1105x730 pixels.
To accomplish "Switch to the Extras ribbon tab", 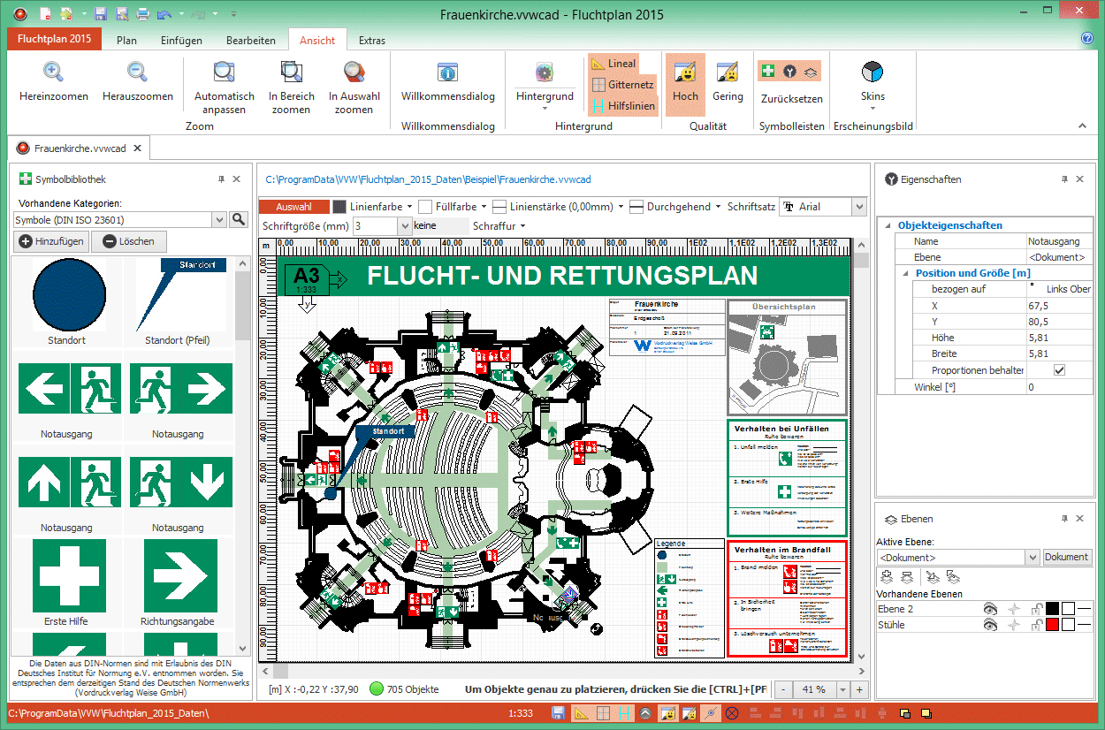I will [x=372, y=40].
